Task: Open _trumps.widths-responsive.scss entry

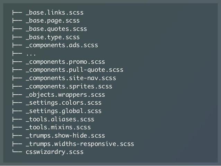Action: pyautogui.click(x=80, y=144)
